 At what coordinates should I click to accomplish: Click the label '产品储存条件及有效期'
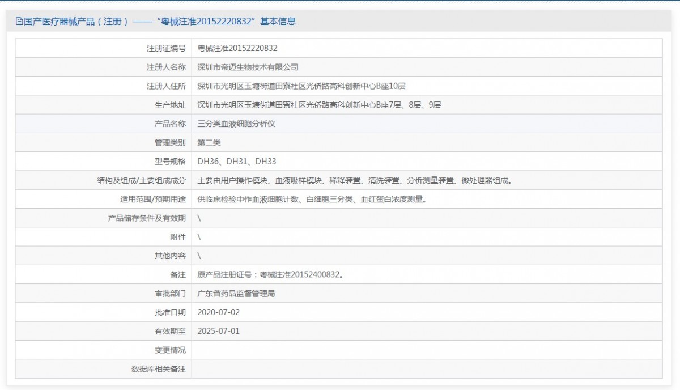147,218
